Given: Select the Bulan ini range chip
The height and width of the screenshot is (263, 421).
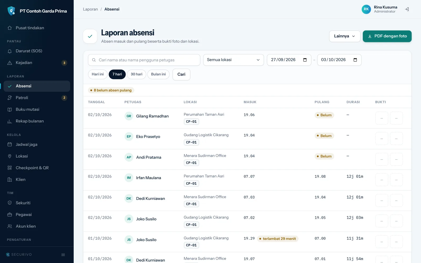Looking at the screenshot, I should coord(158,74).
